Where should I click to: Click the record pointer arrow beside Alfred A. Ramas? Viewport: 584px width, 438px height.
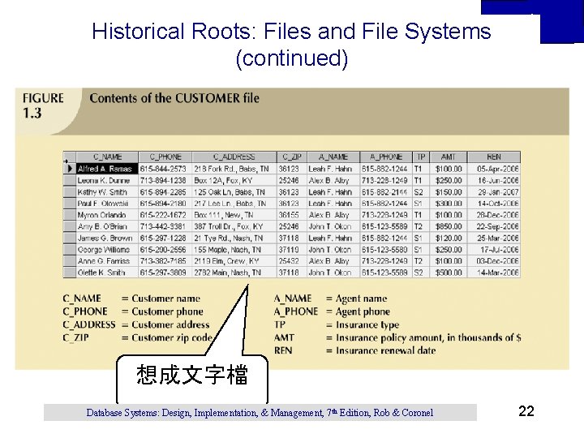tap(70, 169)
